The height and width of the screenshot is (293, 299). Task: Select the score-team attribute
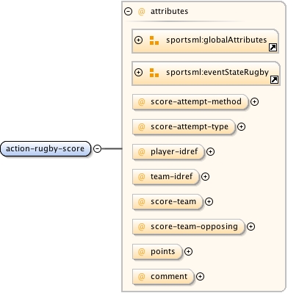[x=167, y=201]
